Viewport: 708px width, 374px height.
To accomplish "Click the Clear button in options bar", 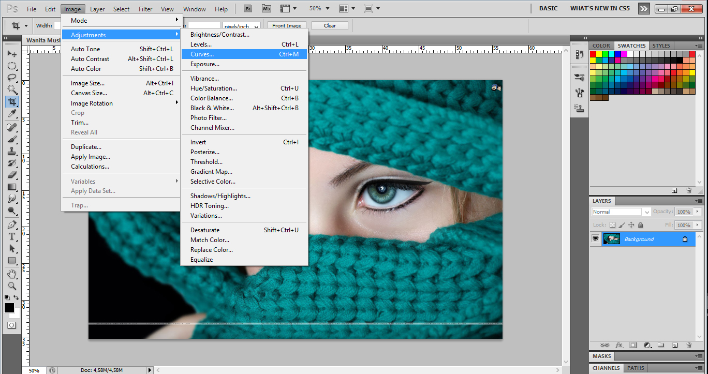I will tap(330, 26).
